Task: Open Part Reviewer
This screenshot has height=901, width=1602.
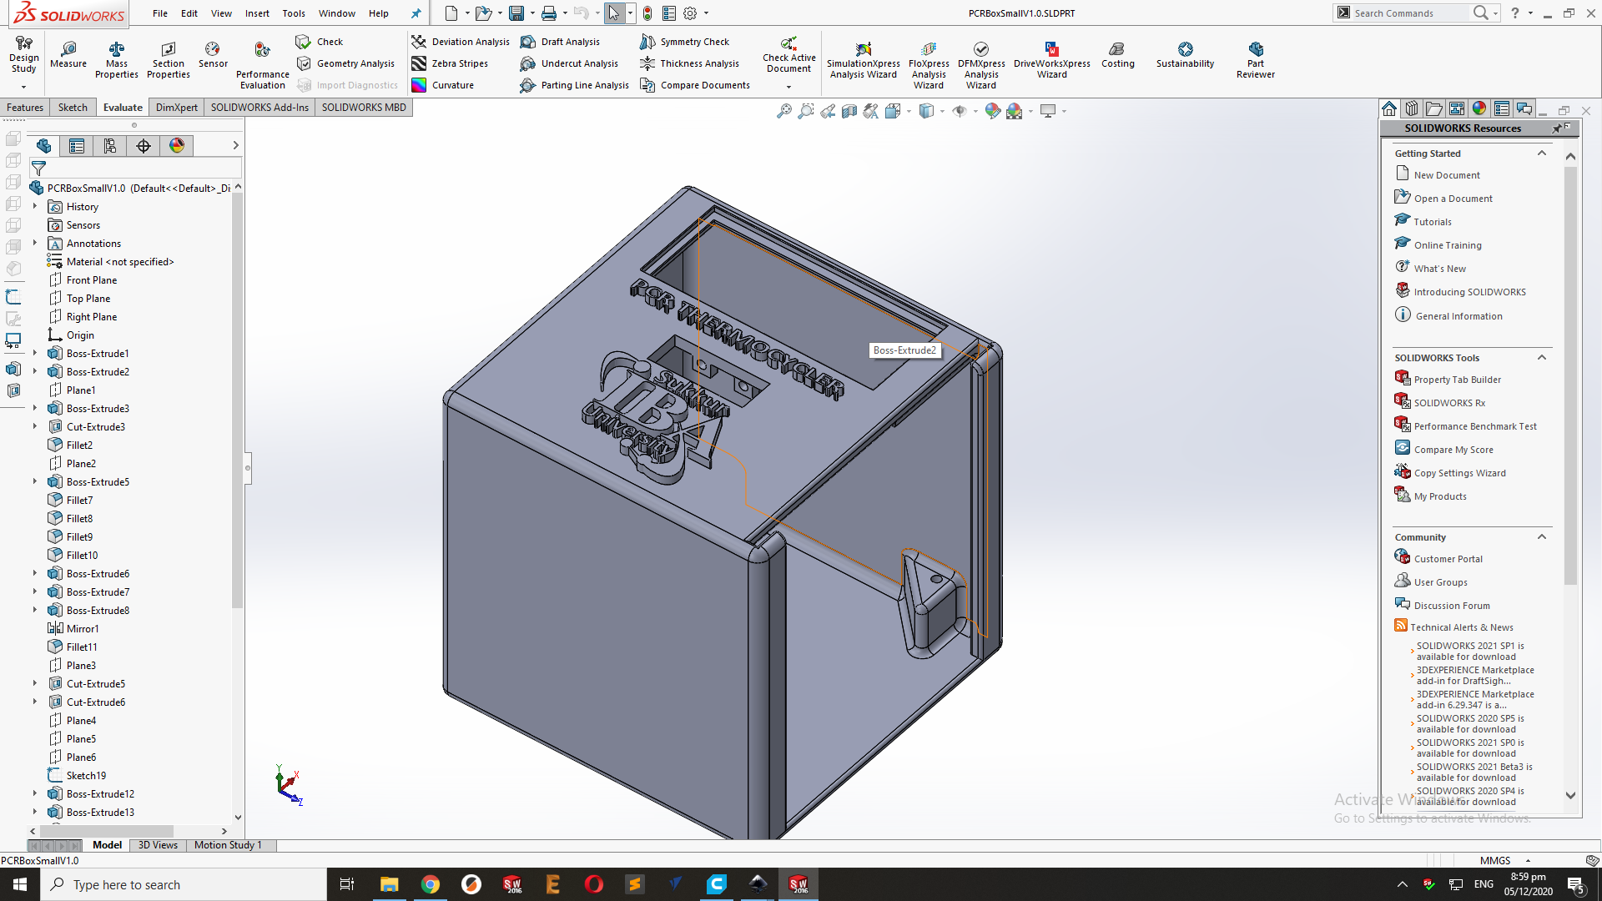Action: pyautogui.click(x=1256, y=60)
